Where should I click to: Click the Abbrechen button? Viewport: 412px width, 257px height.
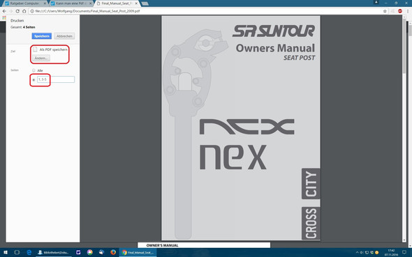(x=64, y=36)
